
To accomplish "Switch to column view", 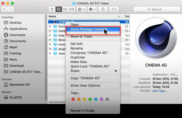I will [65, 9].
